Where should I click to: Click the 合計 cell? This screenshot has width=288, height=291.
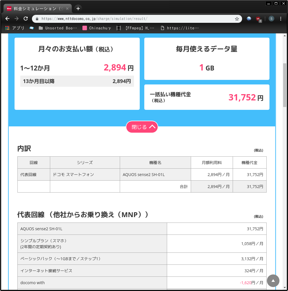click(x=155, y=187)
